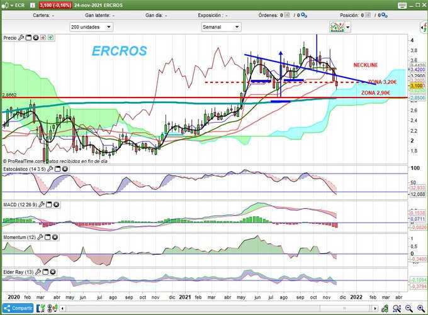Open the on-screen keyboard icon in title bar
Image resolution: width=428 pixels, height=315 pixels.
coord(402,6)
